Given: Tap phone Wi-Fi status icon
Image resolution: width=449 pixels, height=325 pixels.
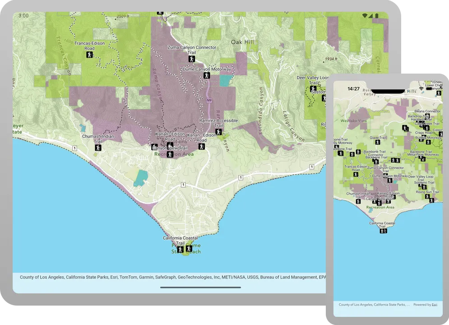Looking at the screenshot, I should tap(421, 89).
